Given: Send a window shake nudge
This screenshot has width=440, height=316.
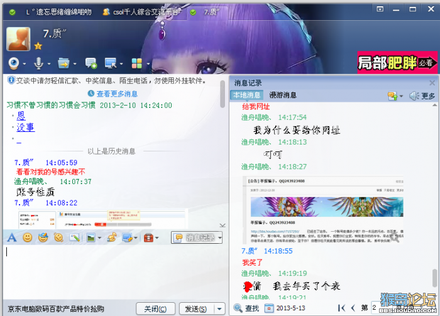Looking at the screenshot, I should 58,237.
